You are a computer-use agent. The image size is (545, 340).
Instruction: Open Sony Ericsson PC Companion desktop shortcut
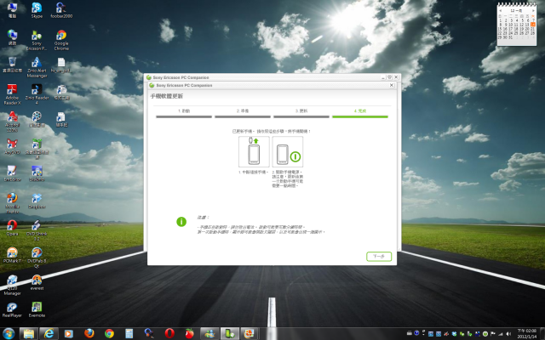pos(37,40)
